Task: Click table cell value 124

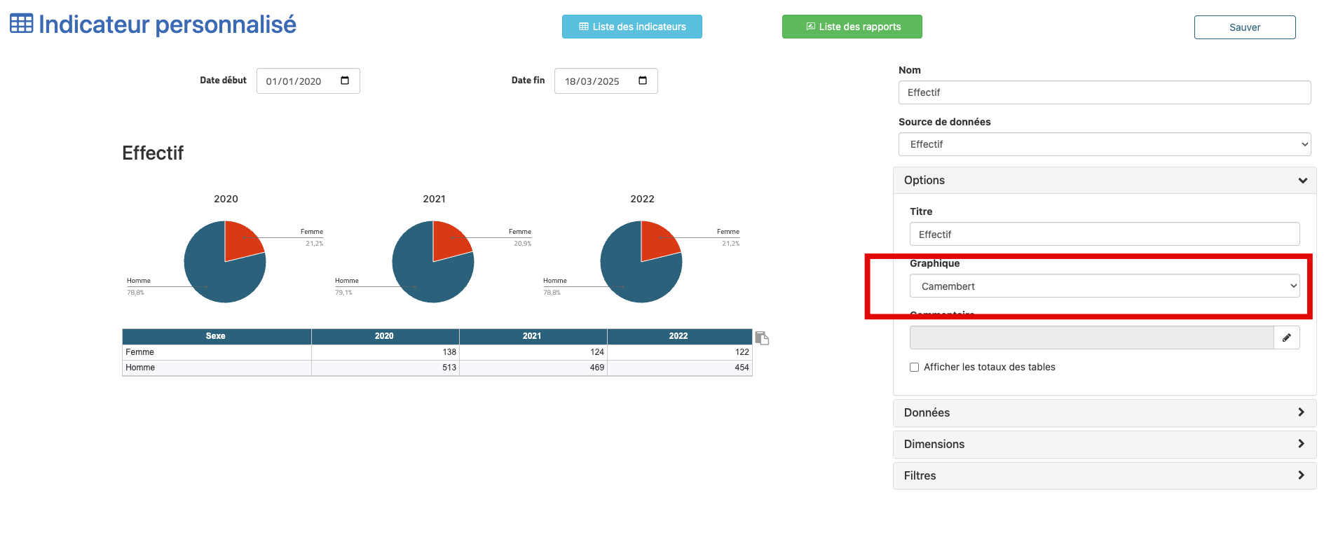Action: 597,352
